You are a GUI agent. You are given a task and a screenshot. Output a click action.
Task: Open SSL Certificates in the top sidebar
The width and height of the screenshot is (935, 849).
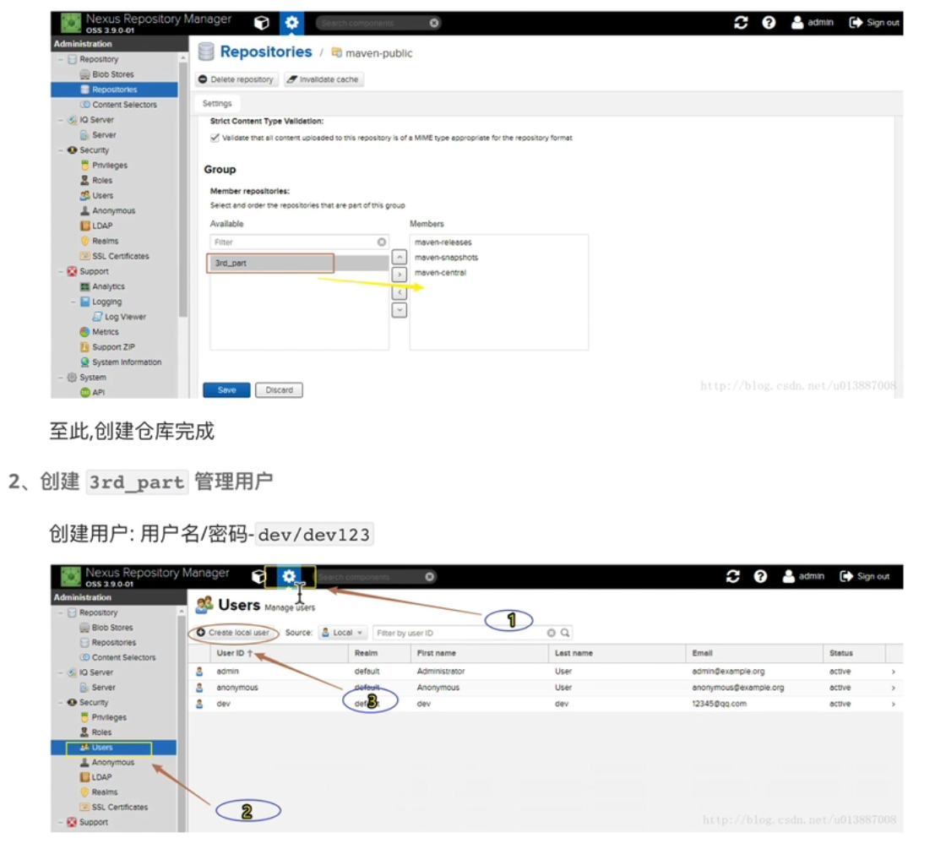pos(121,256)
